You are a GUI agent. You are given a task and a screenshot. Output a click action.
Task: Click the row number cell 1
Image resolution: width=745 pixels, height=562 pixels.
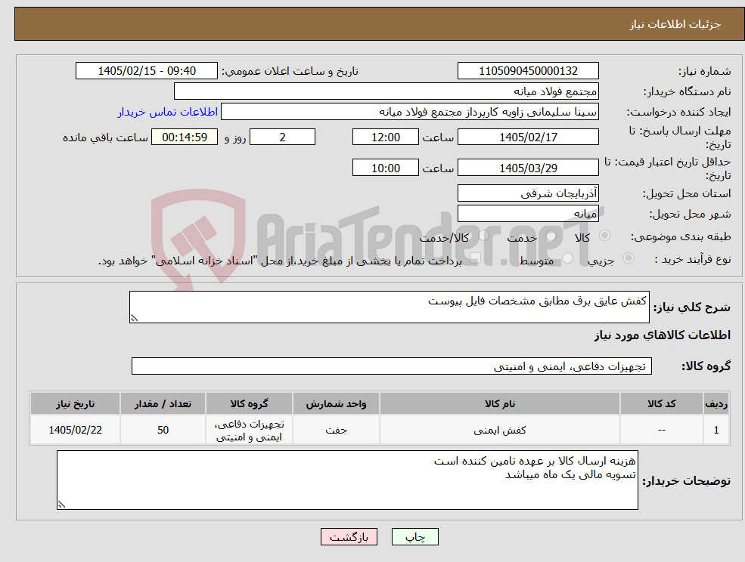point(716,430)
